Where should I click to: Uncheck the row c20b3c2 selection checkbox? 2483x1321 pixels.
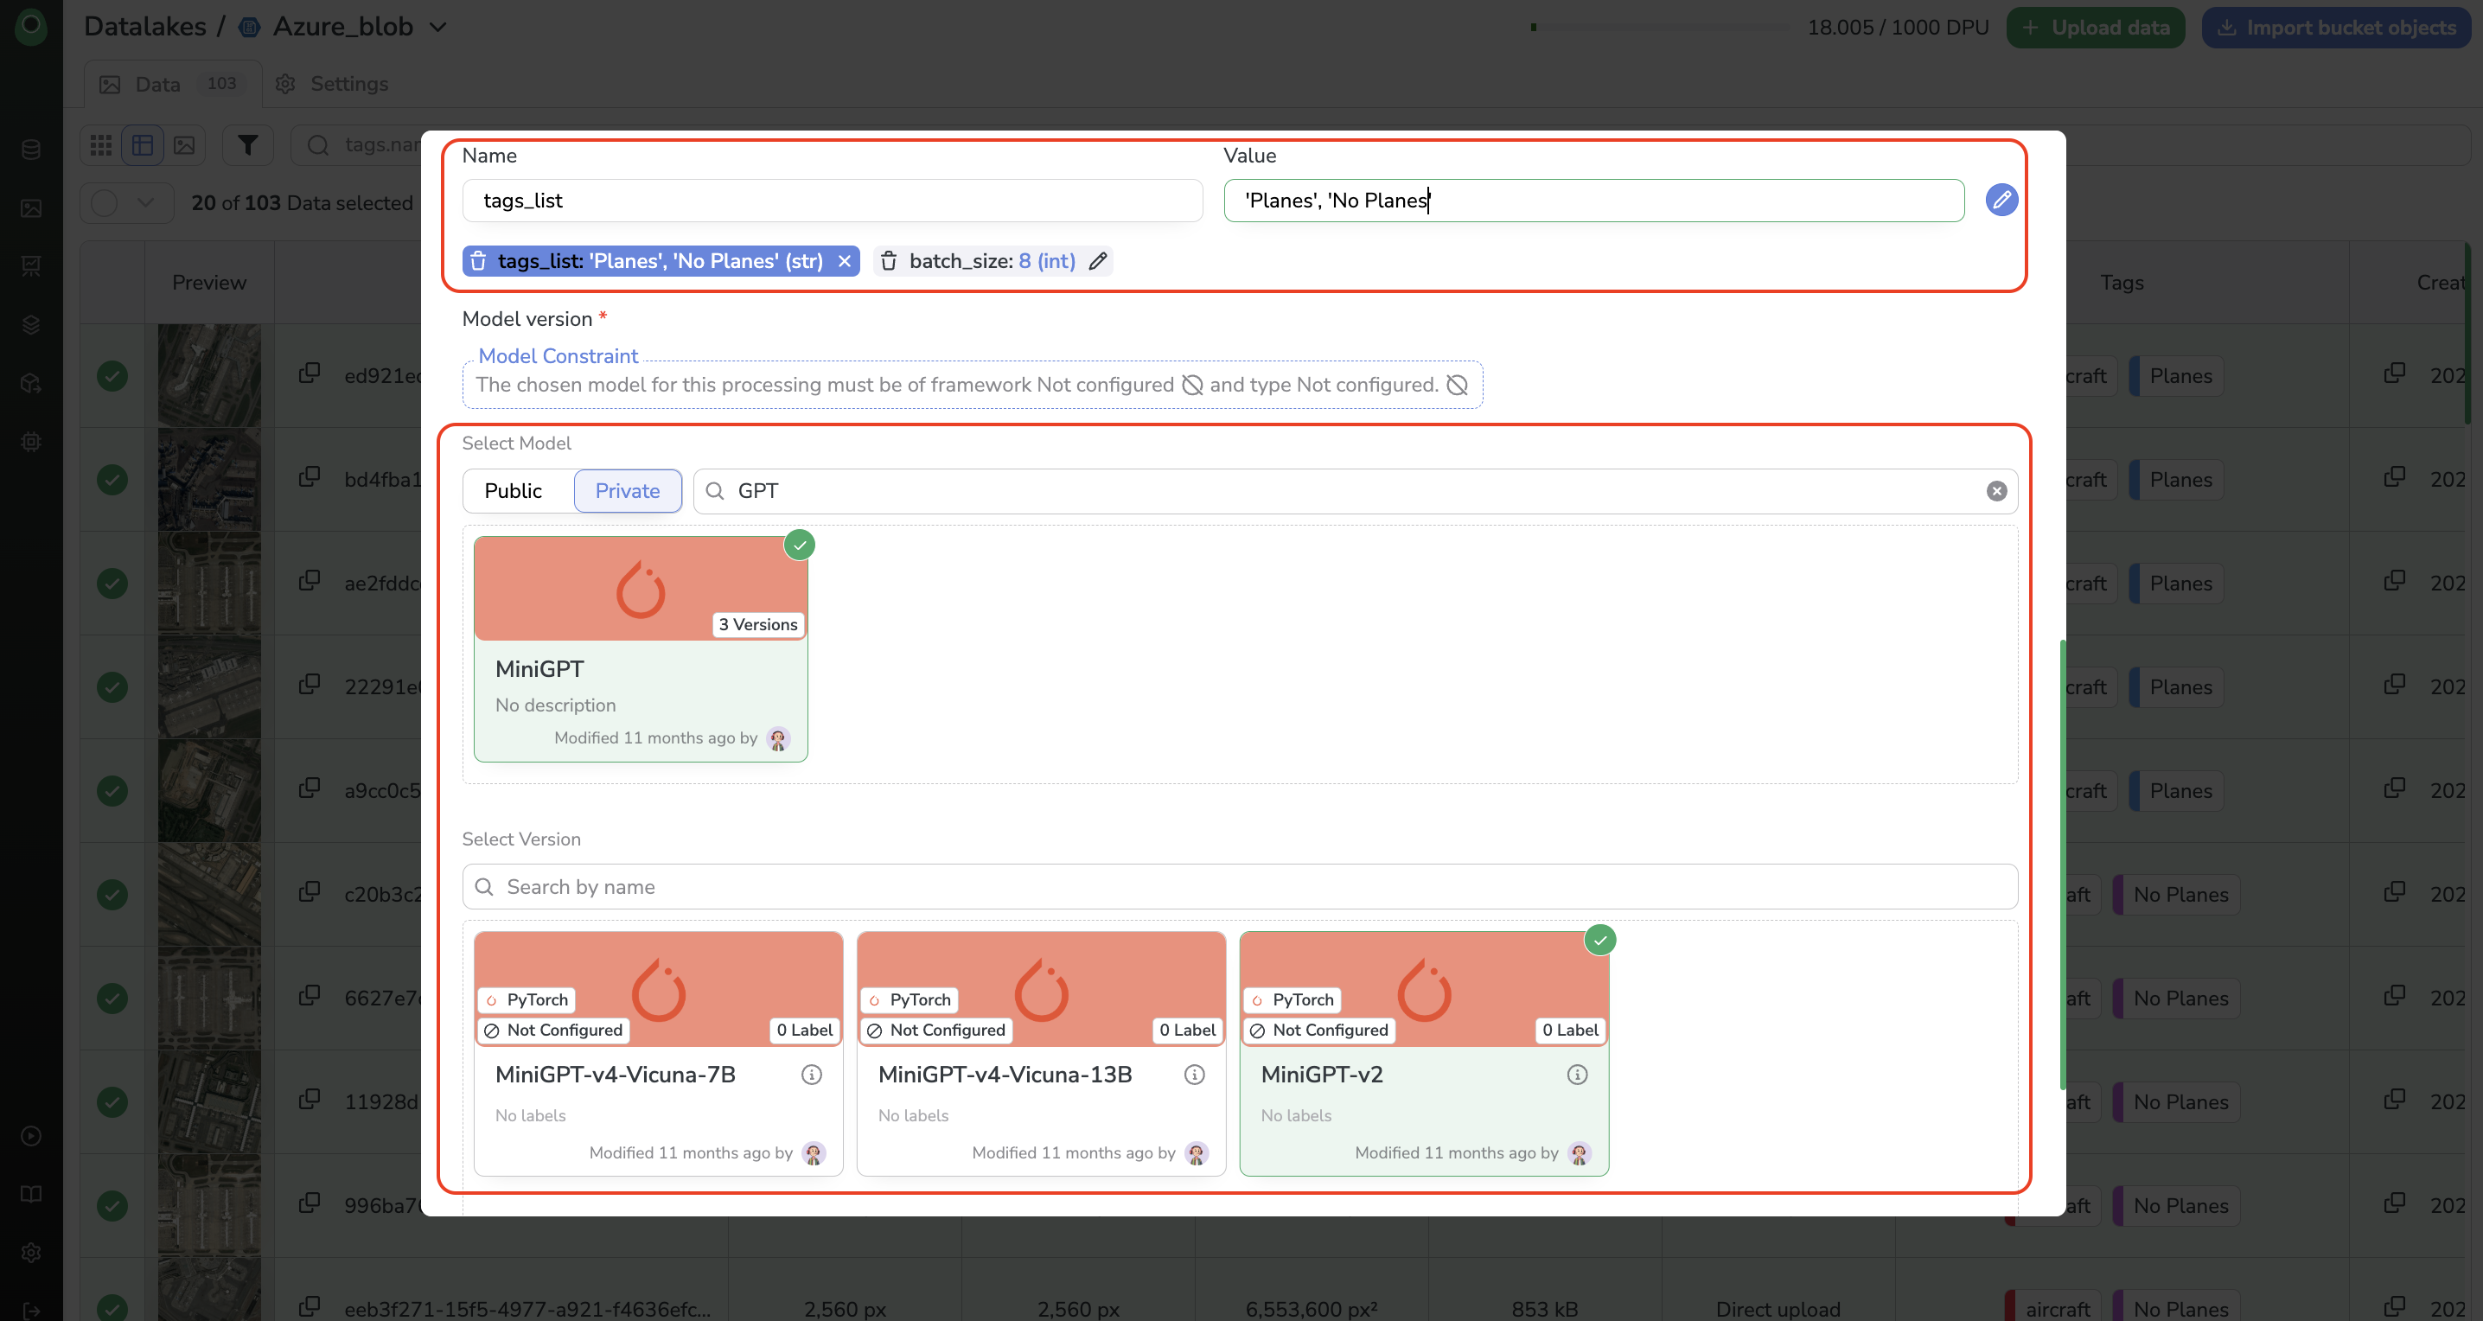point(112,894)
